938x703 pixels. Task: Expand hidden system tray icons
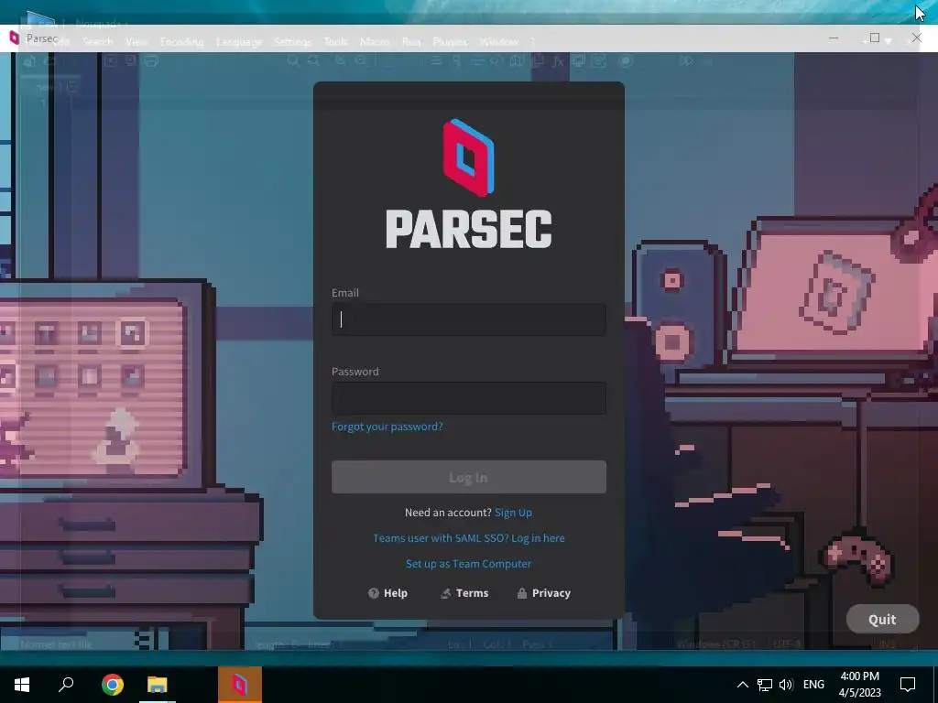[742, 685]
